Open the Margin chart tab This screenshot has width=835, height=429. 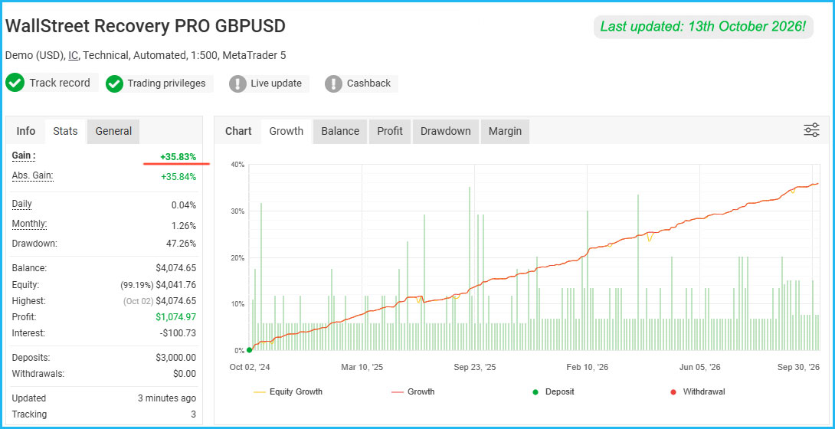(x=505, y=131)
